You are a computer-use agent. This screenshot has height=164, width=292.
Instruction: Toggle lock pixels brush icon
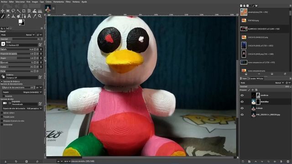point(249,90)
